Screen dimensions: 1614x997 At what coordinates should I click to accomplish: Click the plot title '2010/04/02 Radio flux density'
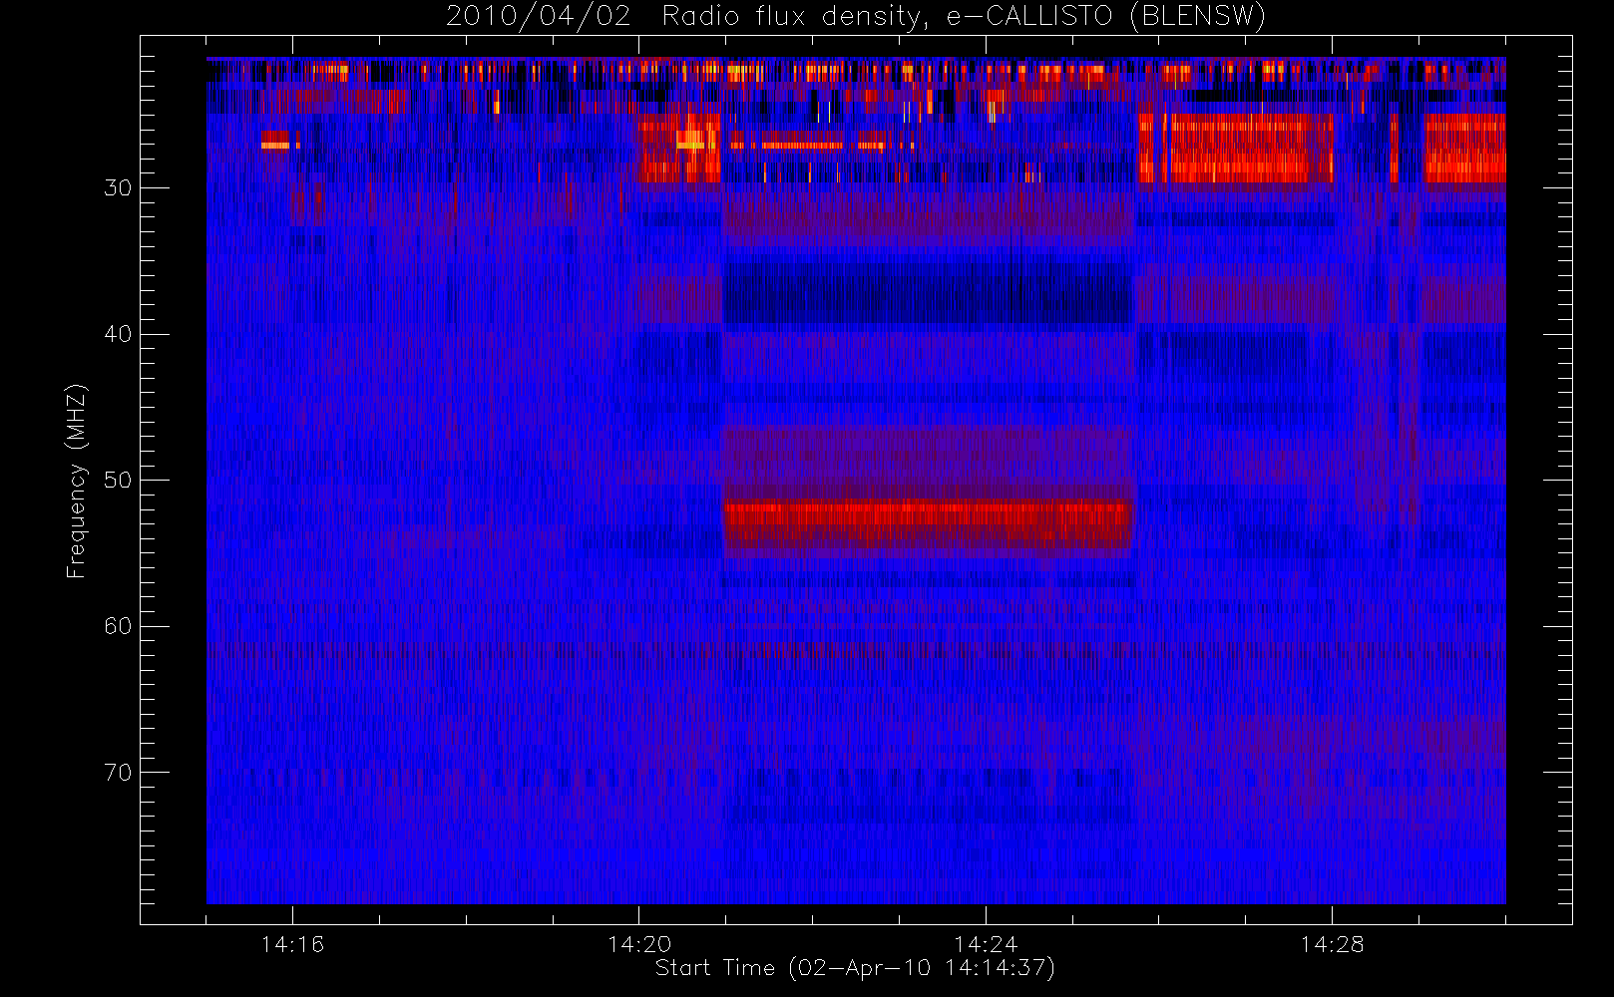pos(855,17)
